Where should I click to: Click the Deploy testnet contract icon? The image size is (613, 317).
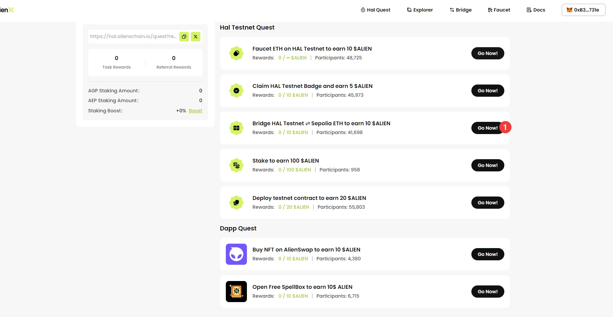236,203
